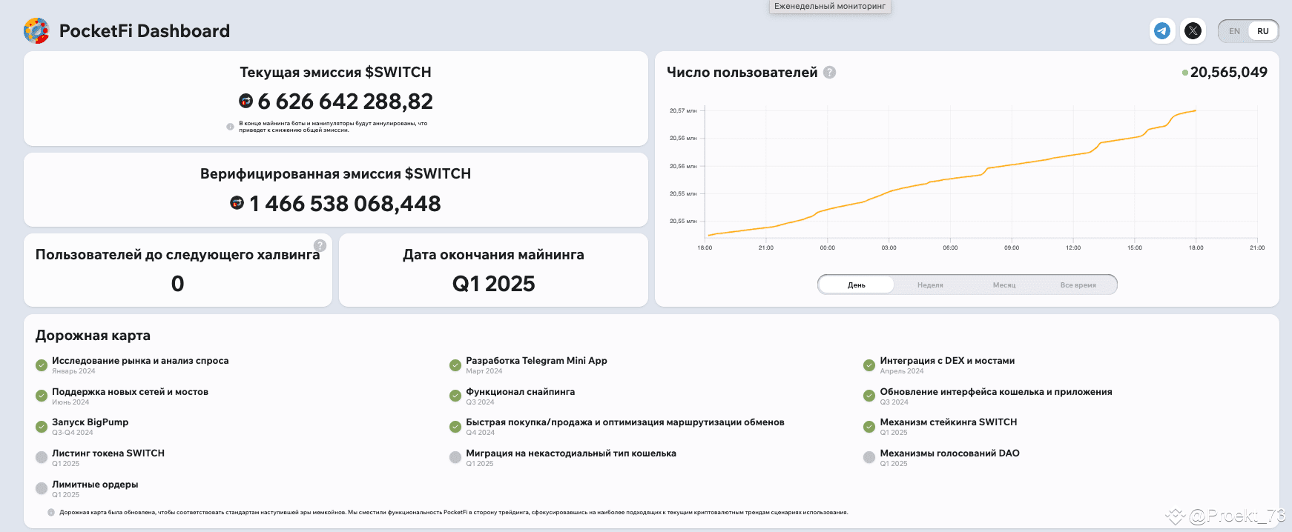This screenshot has height=532, width=1292.
Task: Click the Верифицированная эмиссия $SWITCH heading
Action: [335, 174]
